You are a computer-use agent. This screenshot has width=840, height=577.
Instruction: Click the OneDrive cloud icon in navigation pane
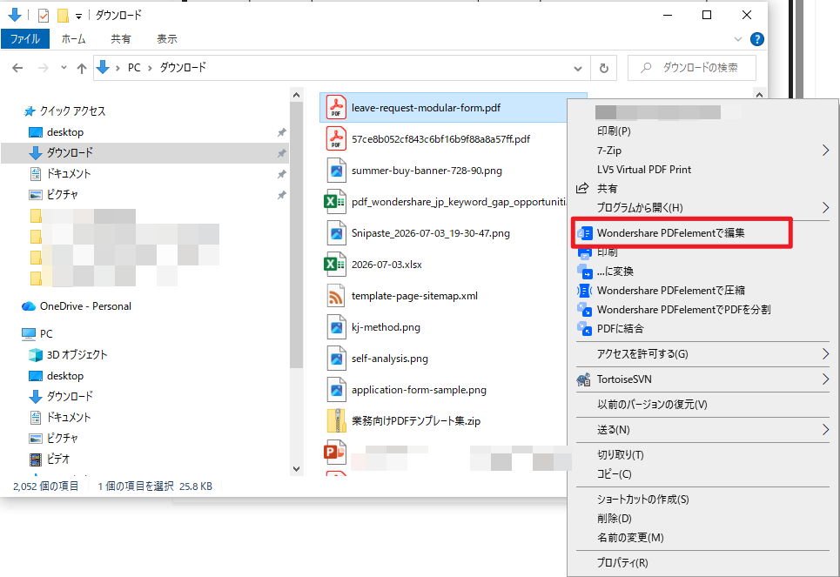point(29,306)
